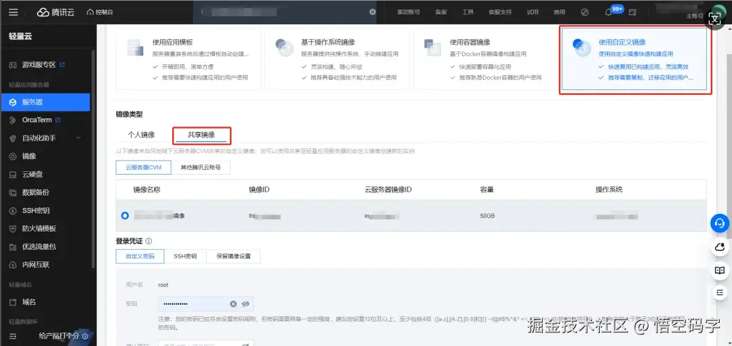The width and height of the screenshot is (732, 346).
Task: Open 客服支持 menu in top bar
Action: (500, 12)
